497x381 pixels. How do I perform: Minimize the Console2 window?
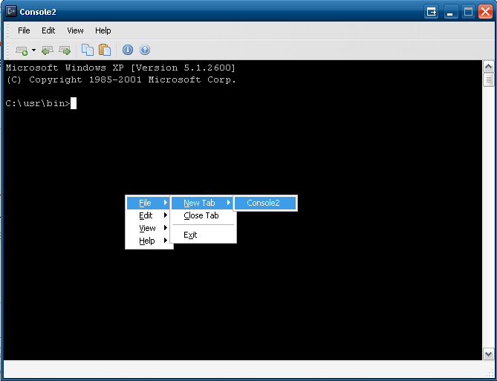(x=450, y=12)
